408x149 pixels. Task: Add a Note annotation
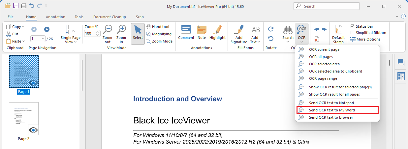[202, 32]
